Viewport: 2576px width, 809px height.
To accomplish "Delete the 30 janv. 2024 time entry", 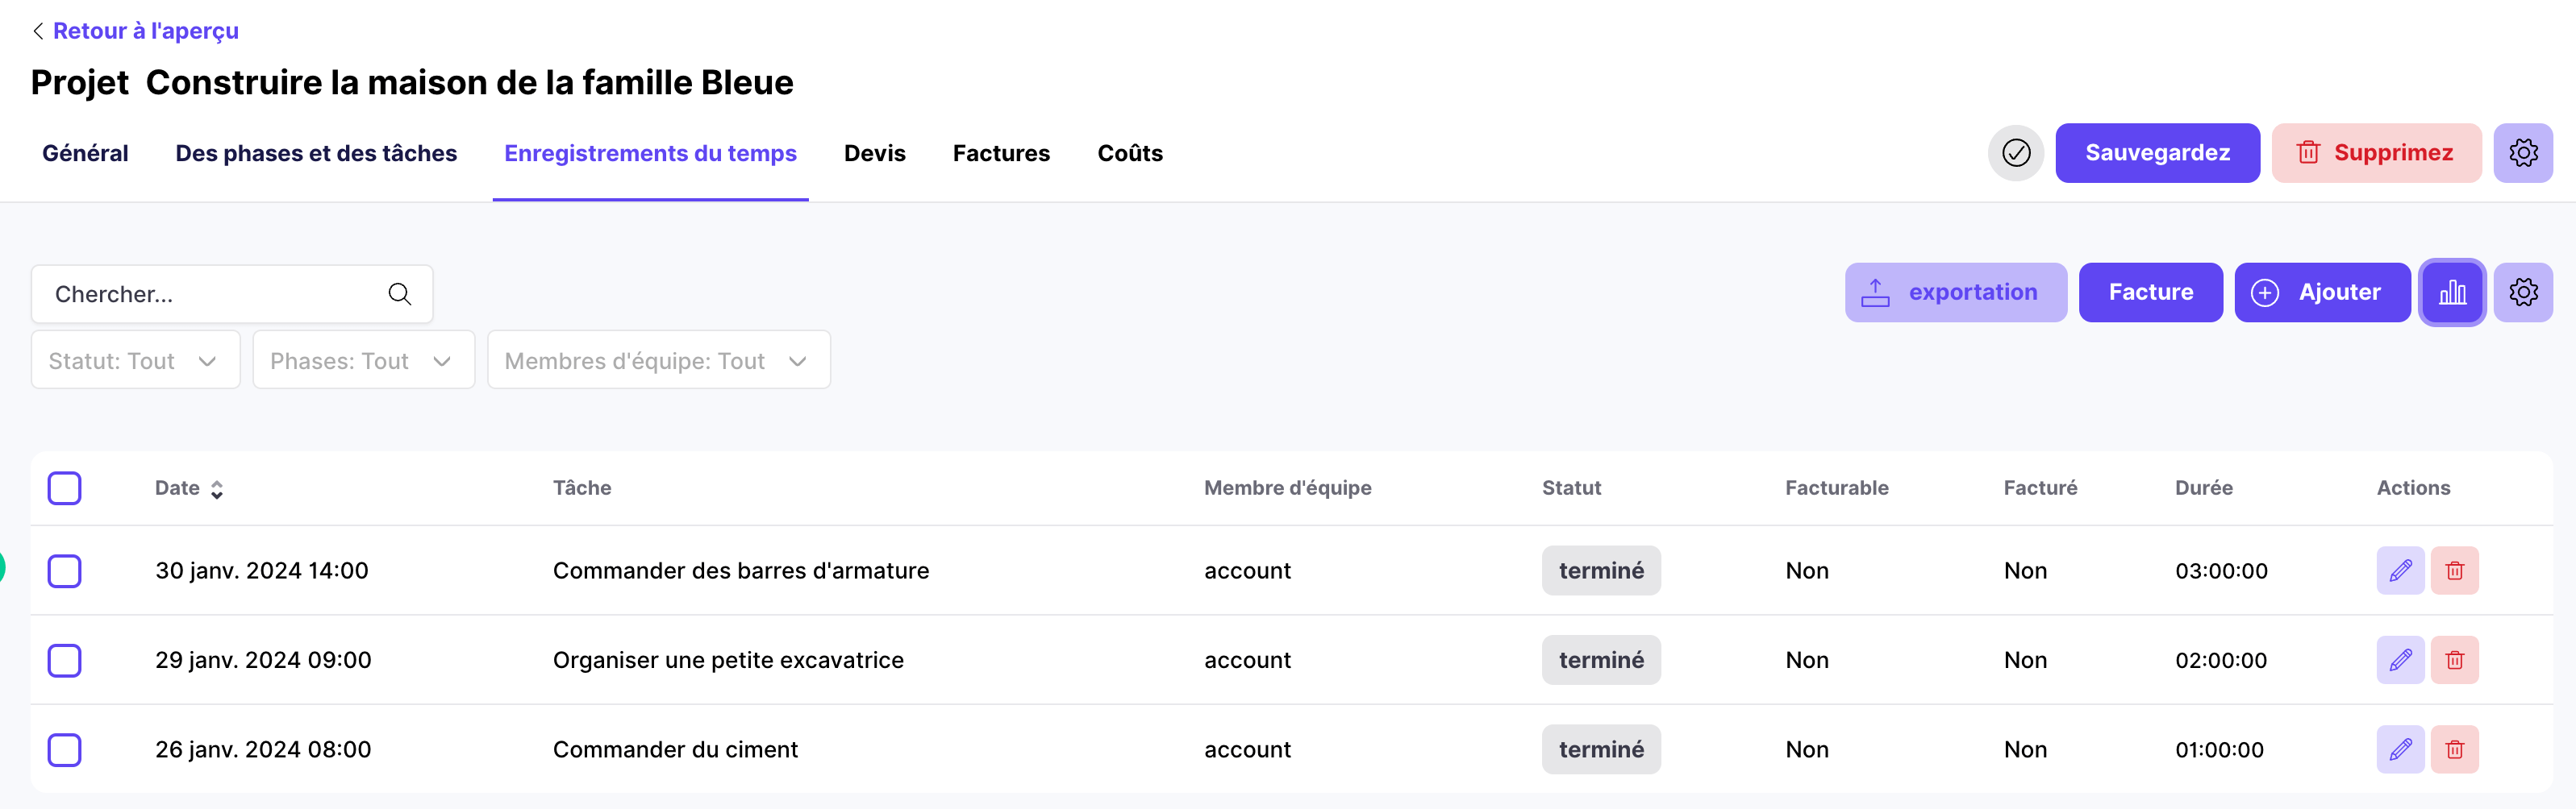I will 2454,570.
